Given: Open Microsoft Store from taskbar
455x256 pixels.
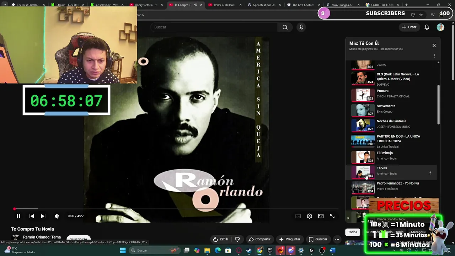Looking at the screenshot, I should pos(228,250).
